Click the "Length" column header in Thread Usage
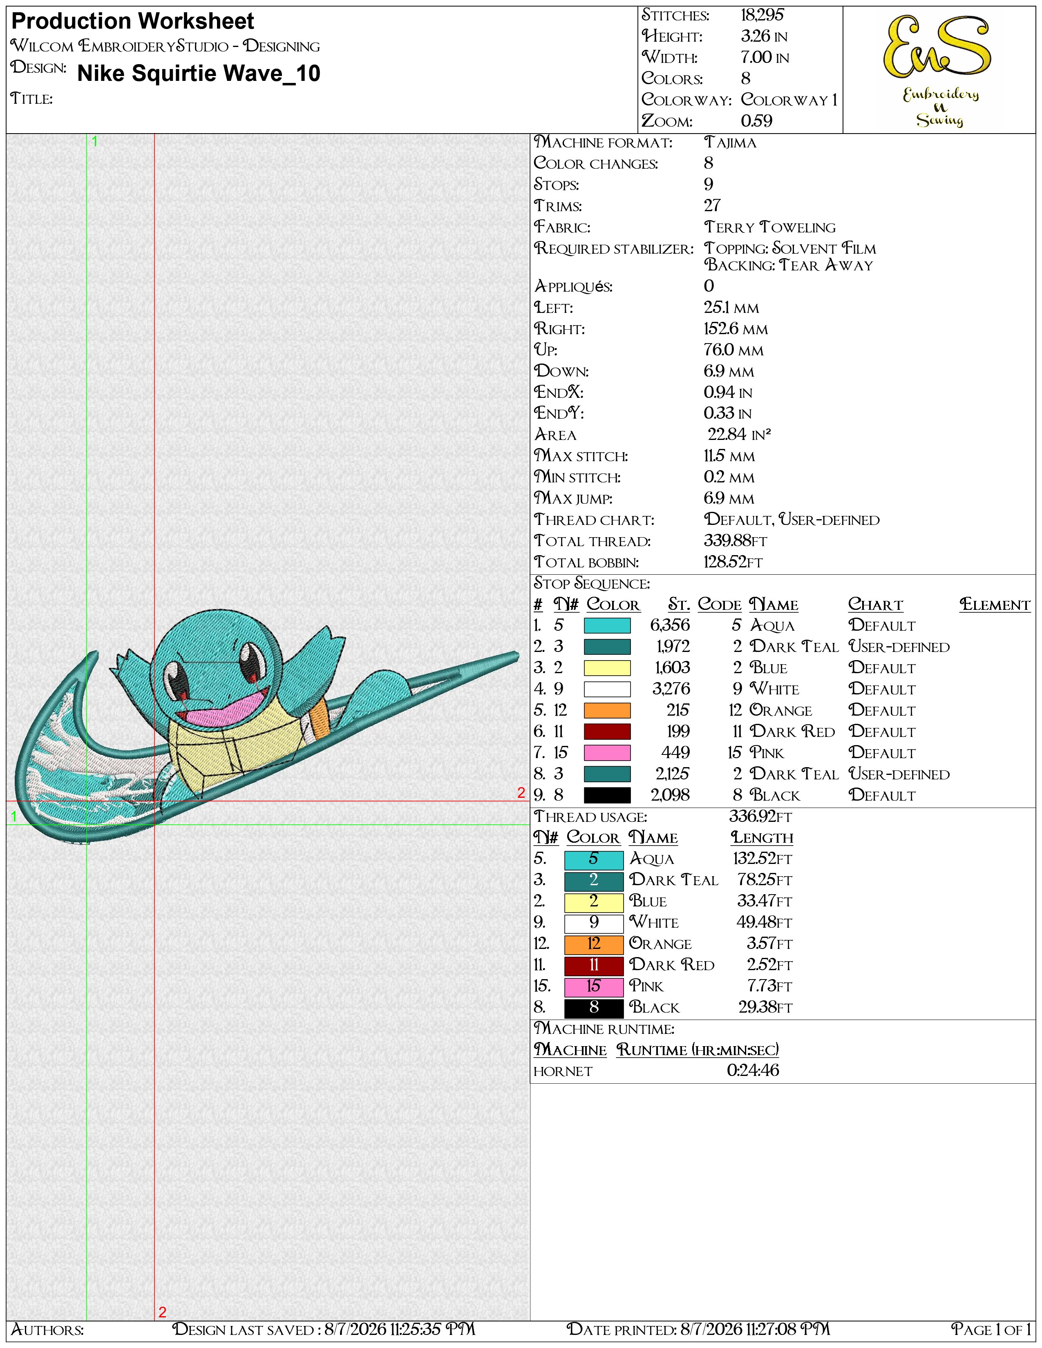 pos(762,837)
